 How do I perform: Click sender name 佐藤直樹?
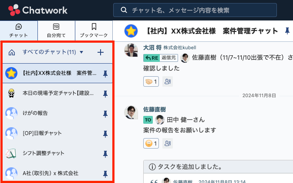click(x=155, y=109)
